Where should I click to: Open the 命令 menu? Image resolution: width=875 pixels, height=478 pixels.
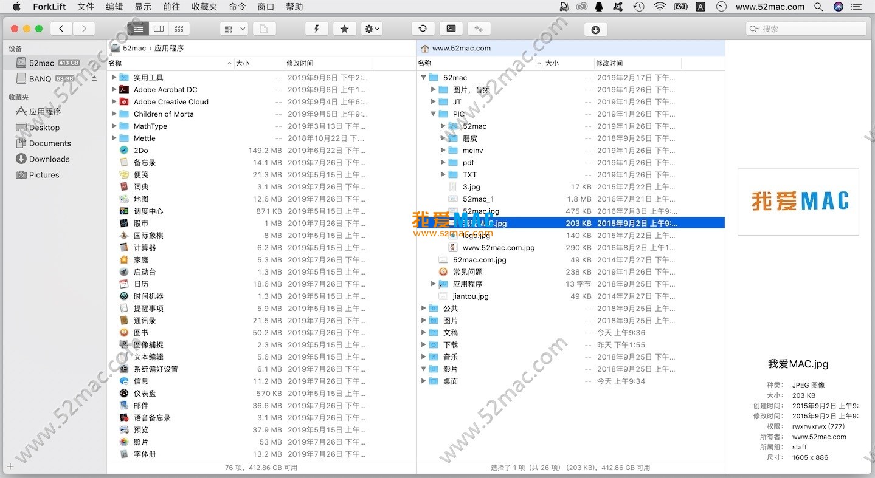click(237, 7)
